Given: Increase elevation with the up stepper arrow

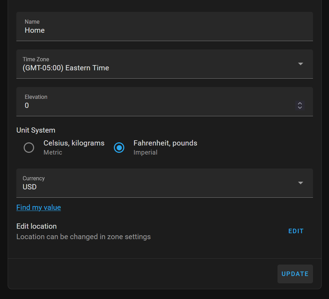Looking at the screenshot, I should pyautogui.click(x=300, y=103).
